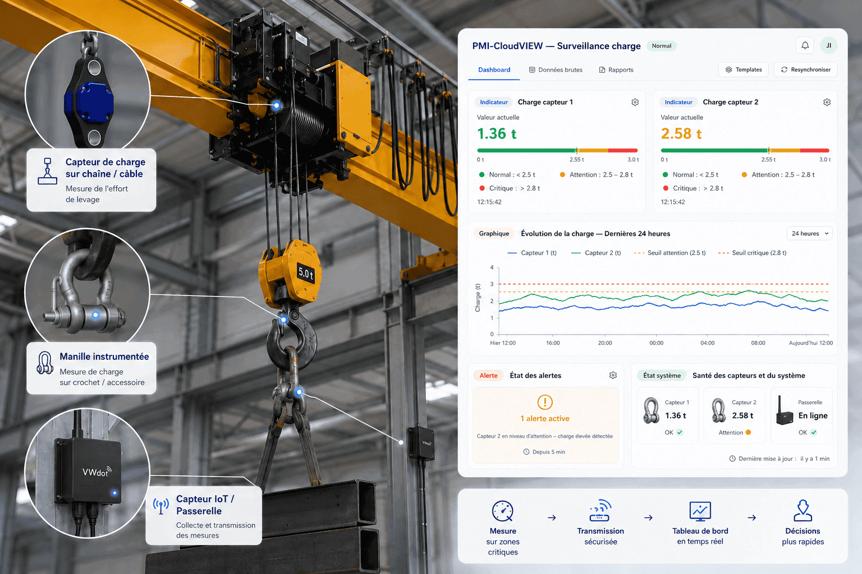The width and height of the screenshot is (862, 574).
Task: Click the Capteur 2 alert description text
Action: 545,436
